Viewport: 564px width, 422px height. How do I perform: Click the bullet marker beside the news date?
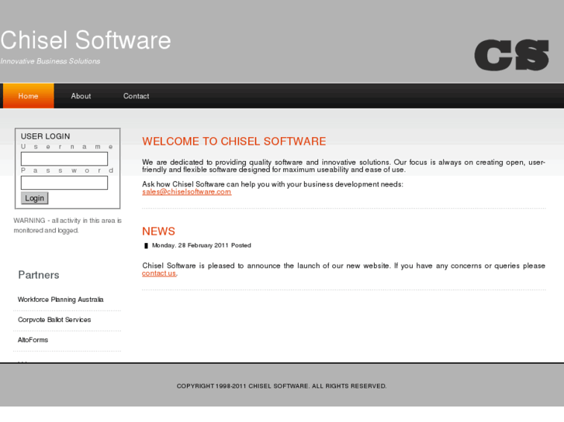coord(146,245)
